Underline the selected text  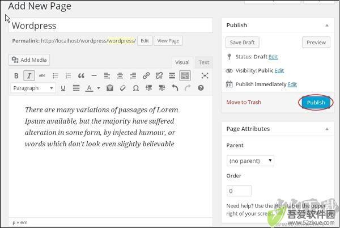point(63,88)
